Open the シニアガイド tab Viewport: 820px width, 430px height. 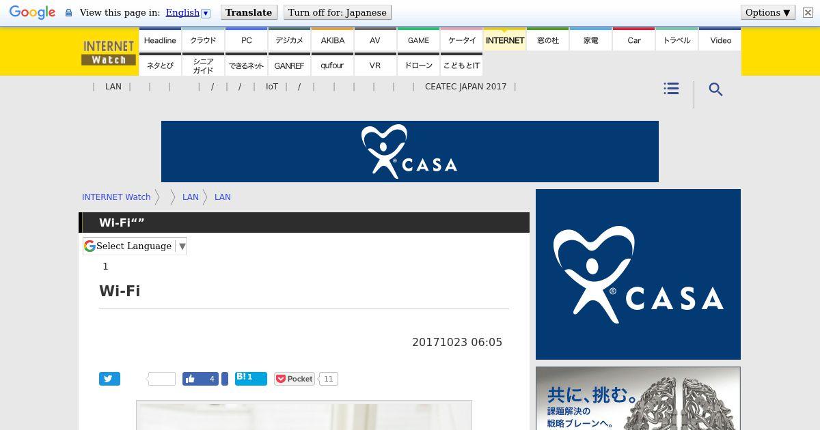(203, 65)
